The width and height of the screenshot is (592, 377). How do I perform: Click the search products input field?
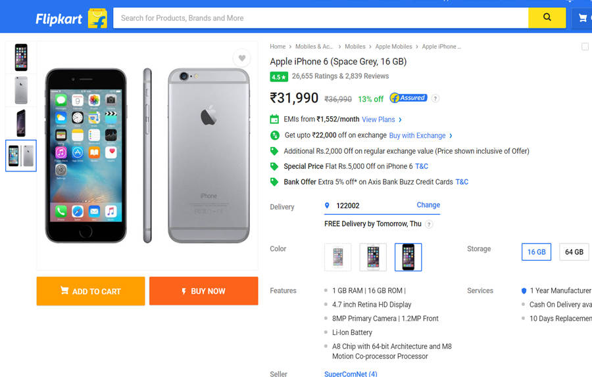coord(320,18)
